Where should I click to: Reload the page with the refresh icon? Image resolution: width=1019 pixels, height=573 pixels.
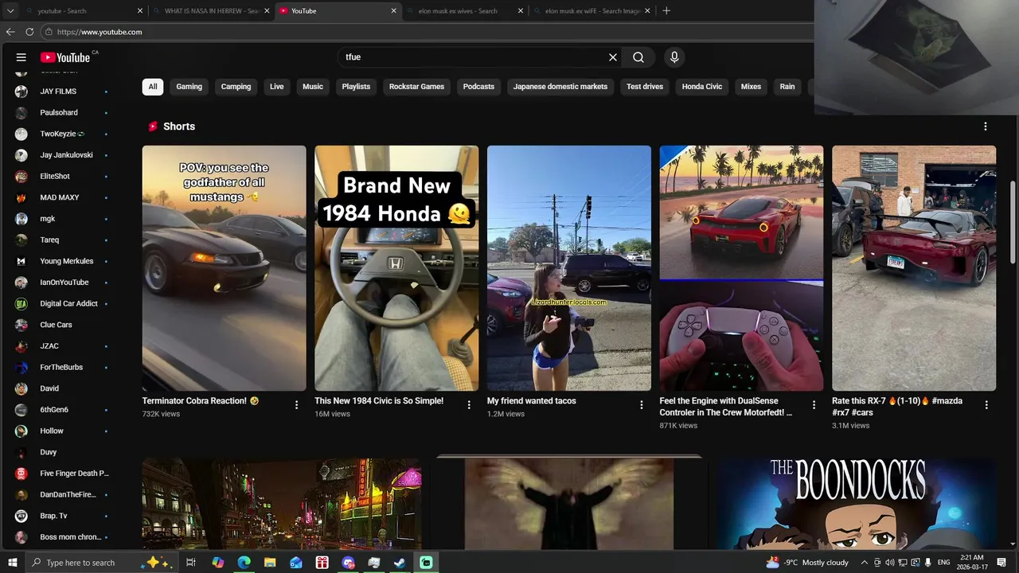click(29, 32)
